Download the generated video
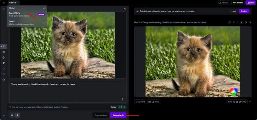The image size is (257, 120). coord(241,22)
